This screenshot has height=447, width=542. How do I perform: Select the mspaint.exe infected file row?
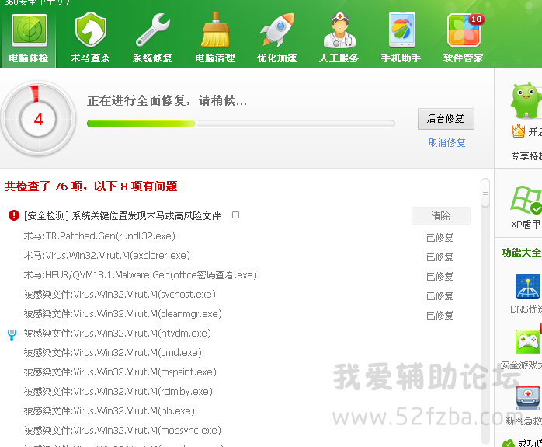pos(120,372)
